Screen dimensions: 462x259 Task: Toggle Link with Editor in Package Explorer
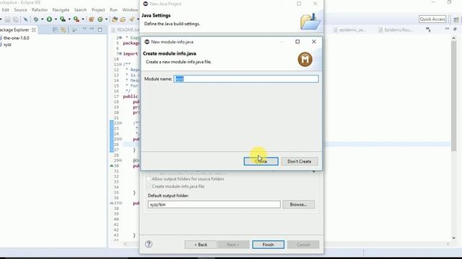point(63,29)
